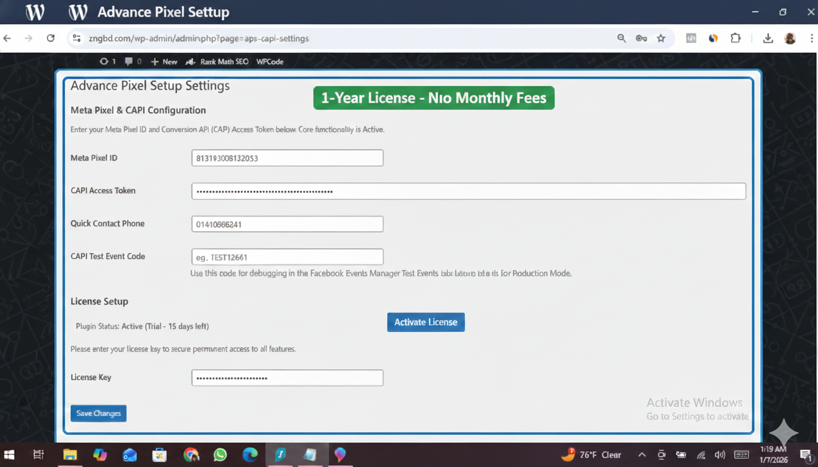
Task: Open File Explorer from the taskbar
Action: pos(70,455)
